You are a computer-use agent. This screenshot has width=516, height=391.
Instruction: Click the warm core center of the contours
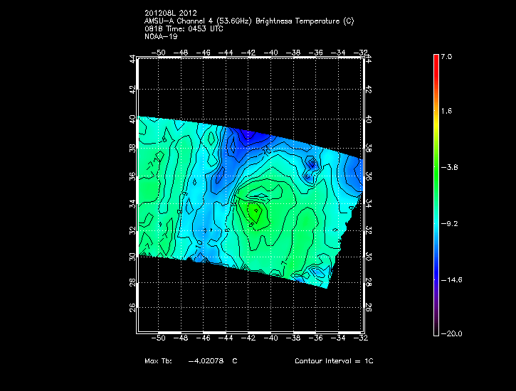point(254,210)
